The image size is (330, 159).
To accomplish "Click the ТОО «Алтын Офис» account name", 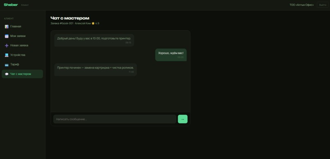I will point(302,5).
